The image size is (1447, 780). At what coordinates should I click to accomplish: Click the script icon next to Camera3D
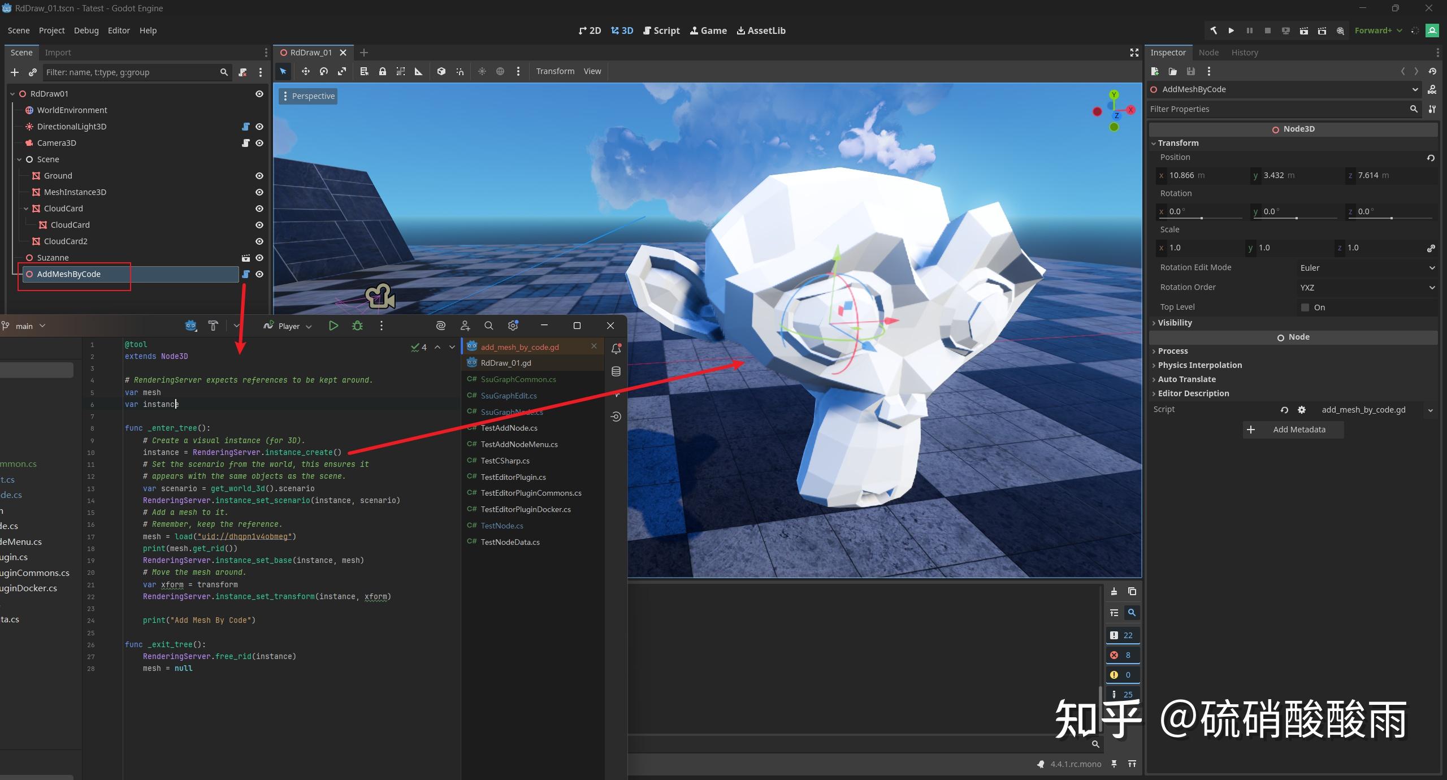point(246,143)
